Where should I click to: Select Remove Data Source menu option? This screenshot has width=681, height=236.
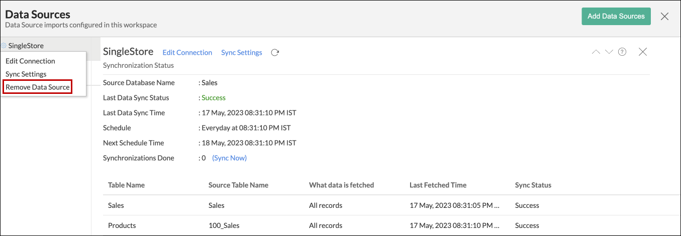pos(38,87)
